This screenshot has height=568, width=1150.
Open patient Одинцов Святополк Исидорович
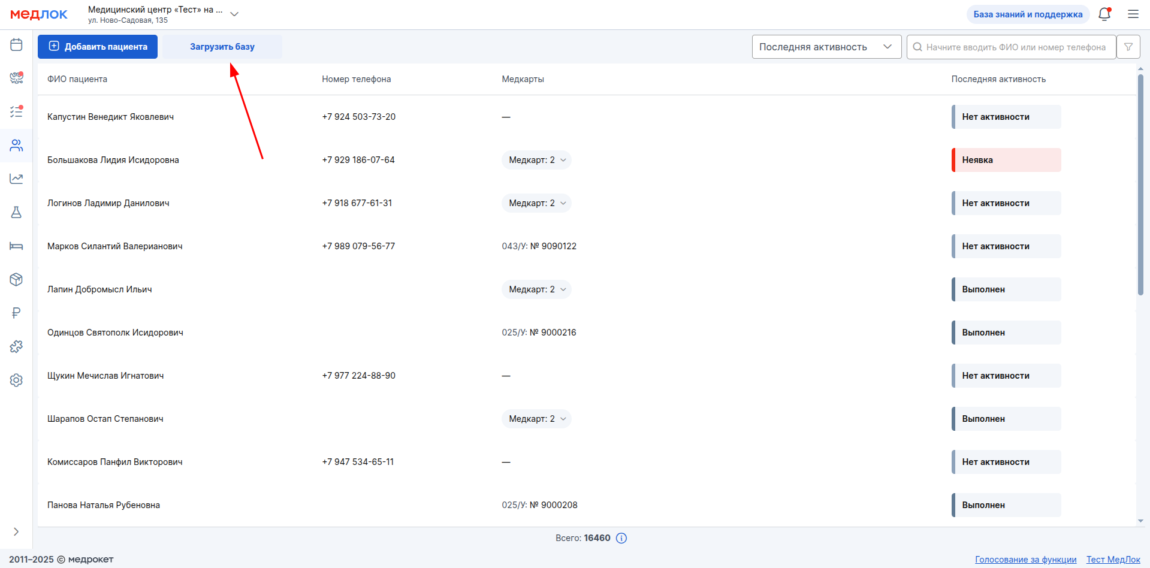(x=115, y=333)
